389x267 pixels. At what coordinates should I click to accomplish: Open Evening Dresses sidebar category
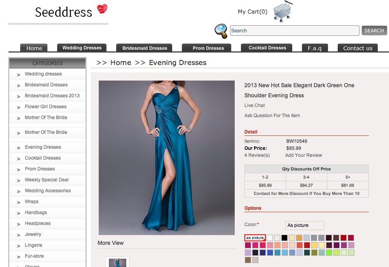[43, 147]
